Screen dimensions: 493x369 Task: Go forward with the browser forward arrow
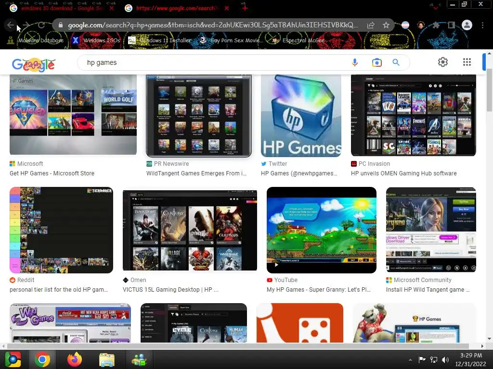[x=26, y=25]
